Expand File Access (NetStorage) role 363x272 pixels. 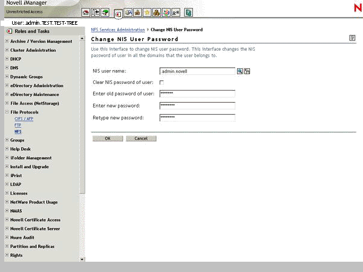pos(7,103)
